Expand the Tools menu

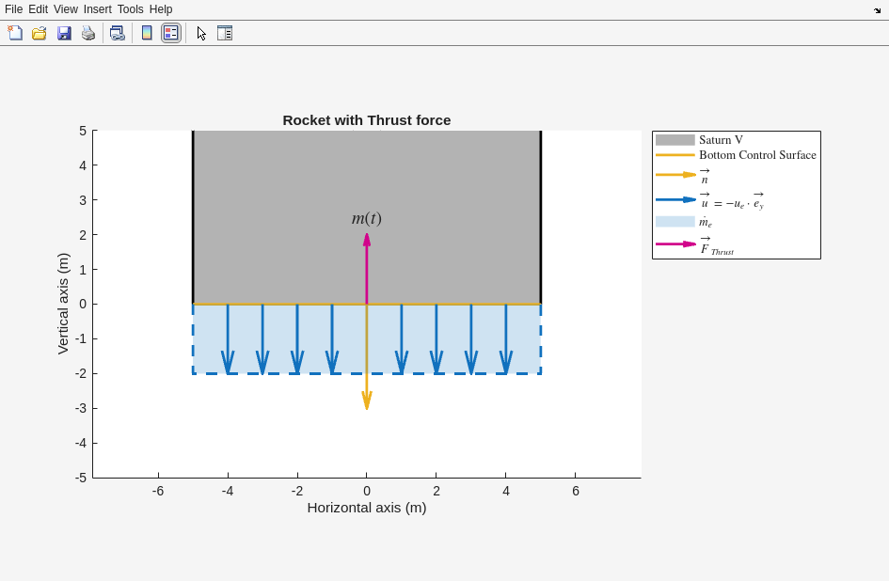tap(131, 9)
